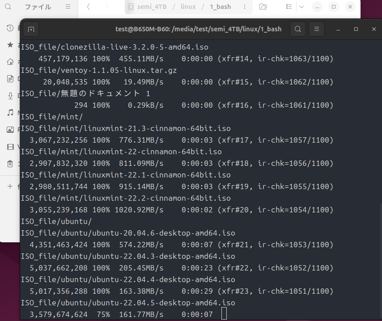
Task: Select the 1_bash breadcrumb segment
Action: point(220,7)
